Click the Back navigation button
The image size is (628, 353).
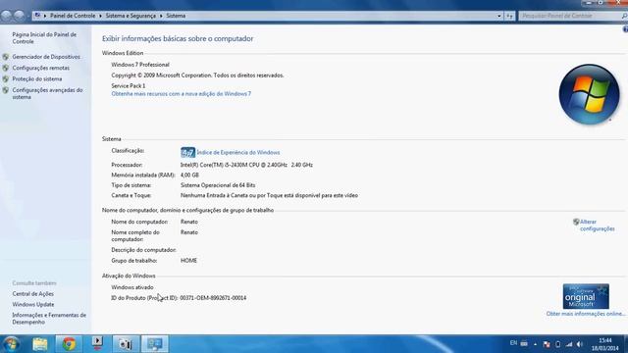pos(7,16)
